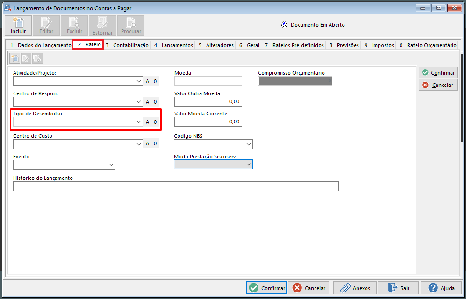This screenshot has height=299, width=466.
Task: Click the Excluir toolbar button
Action: pos(74,26)
